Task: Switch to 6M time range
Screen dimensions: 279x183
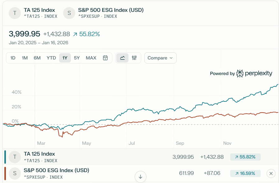Action: point(37,58)
